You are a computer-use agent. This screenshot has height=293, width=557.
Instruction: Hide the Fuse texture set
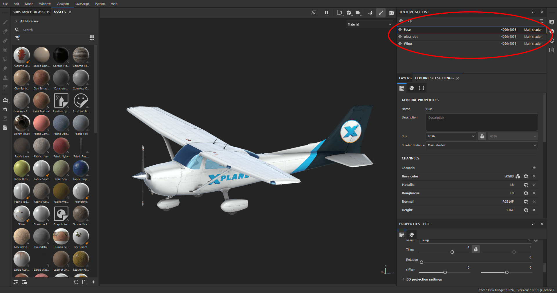coord(401,30)
